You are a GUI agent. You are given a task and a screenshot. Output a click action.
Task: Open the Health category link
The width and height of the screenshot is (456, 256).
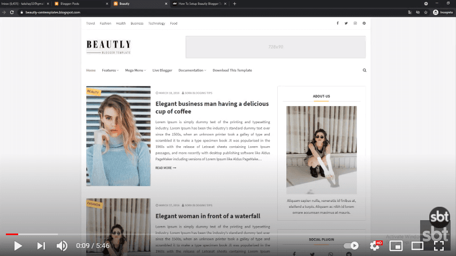point(120,23)
